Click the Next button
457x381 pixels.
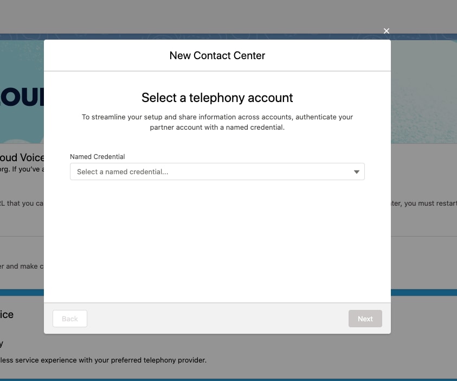click(x=365, y=319)
